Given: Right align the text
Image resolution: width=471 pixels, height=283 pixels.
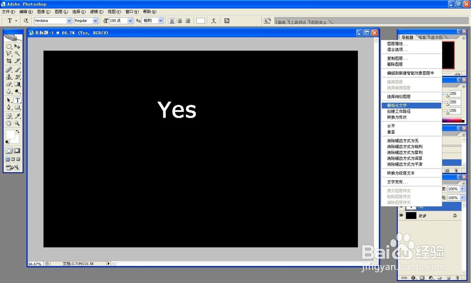Looking at the screenshot, I should click(x=187, y=21).
